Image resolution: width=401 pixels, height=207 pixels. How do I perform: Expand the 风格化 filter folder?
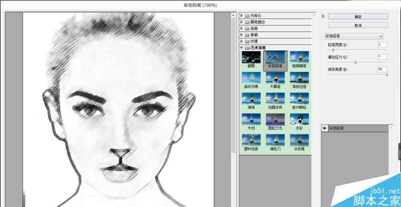point(242,15)
